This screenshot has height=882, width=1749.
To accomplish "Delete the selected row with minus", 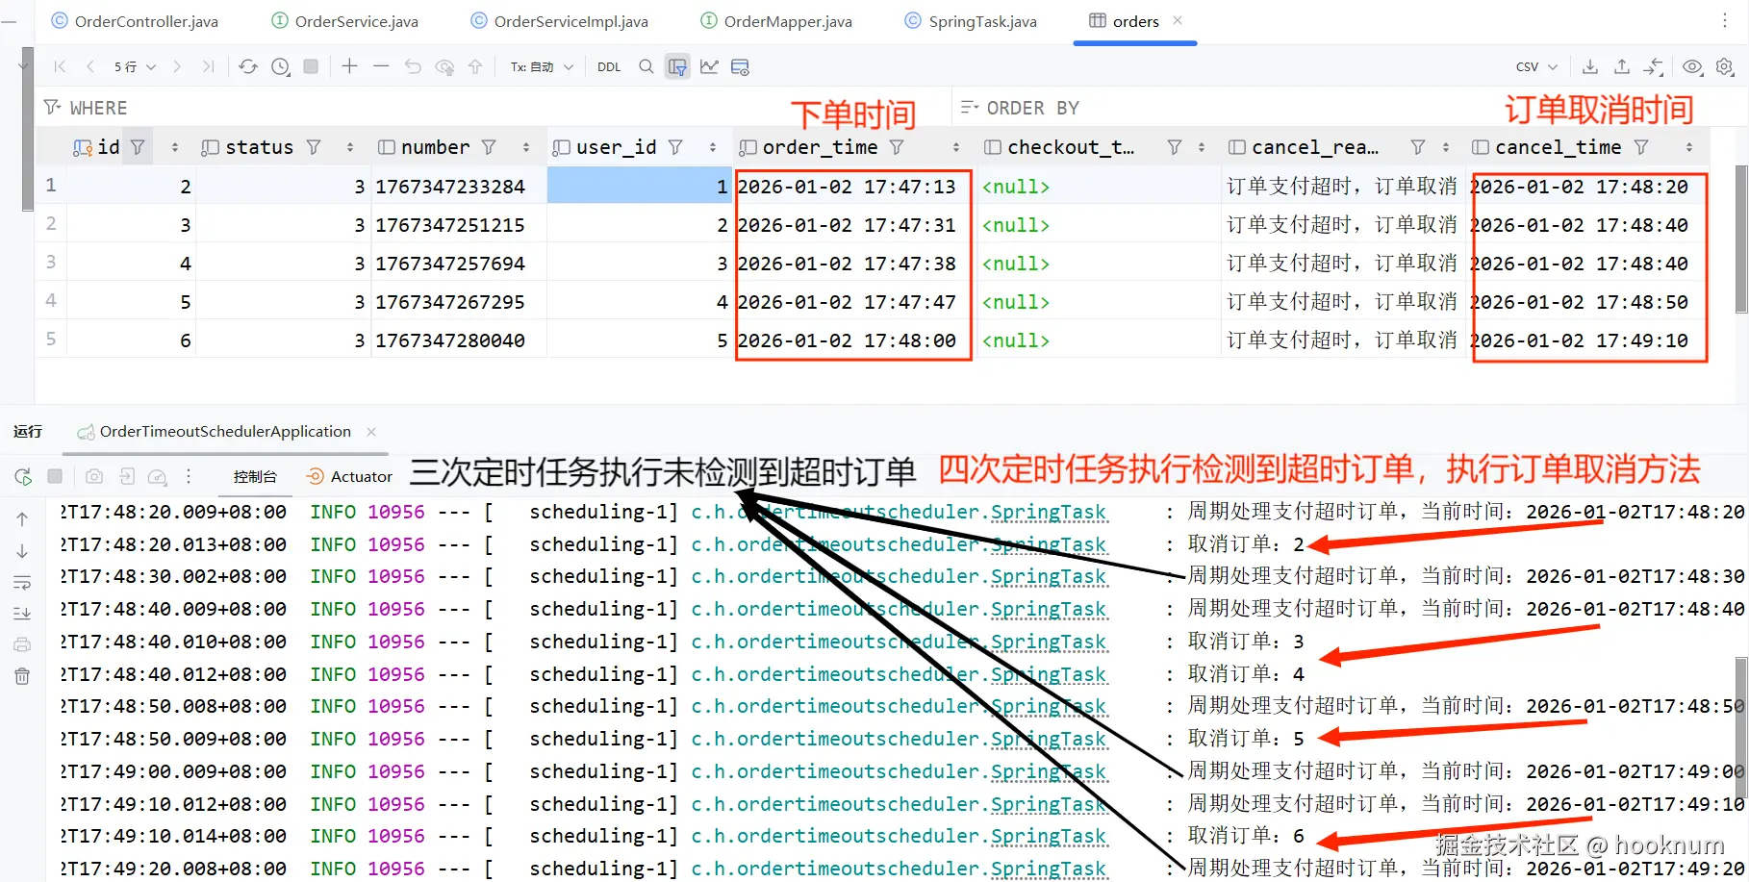I will (381, 66).
